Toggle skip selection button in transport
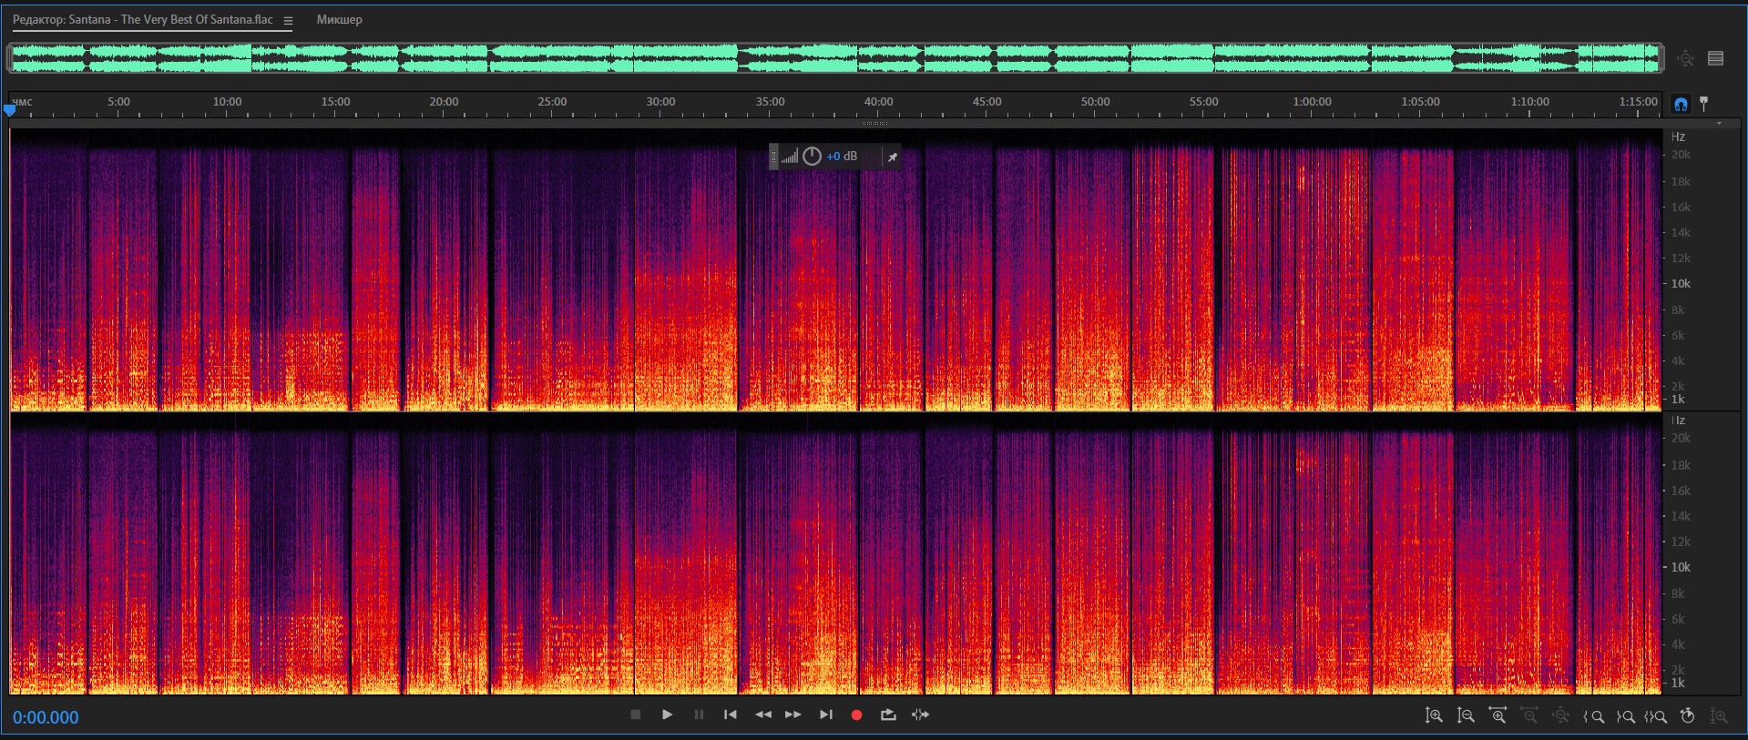This screenshot has width=1748, height=740. point(920,715)
